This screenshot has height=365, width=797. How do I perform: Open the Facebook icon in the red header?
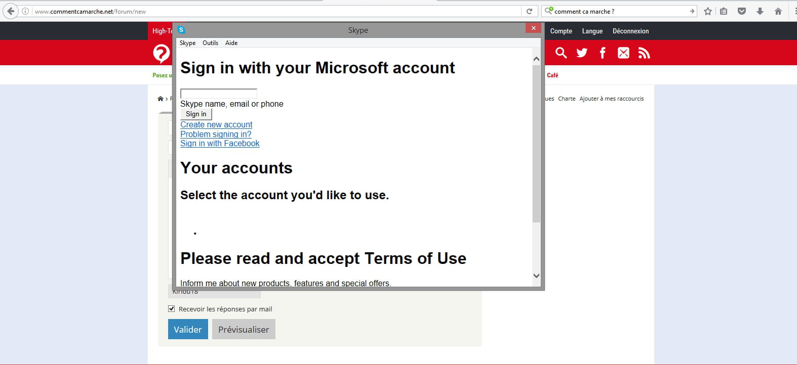[603, 53]
